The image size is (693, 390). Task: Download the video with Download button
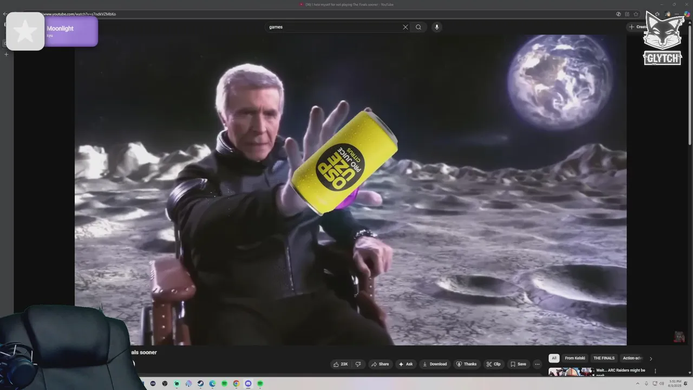pyautogui.click(x=435, y=364)
